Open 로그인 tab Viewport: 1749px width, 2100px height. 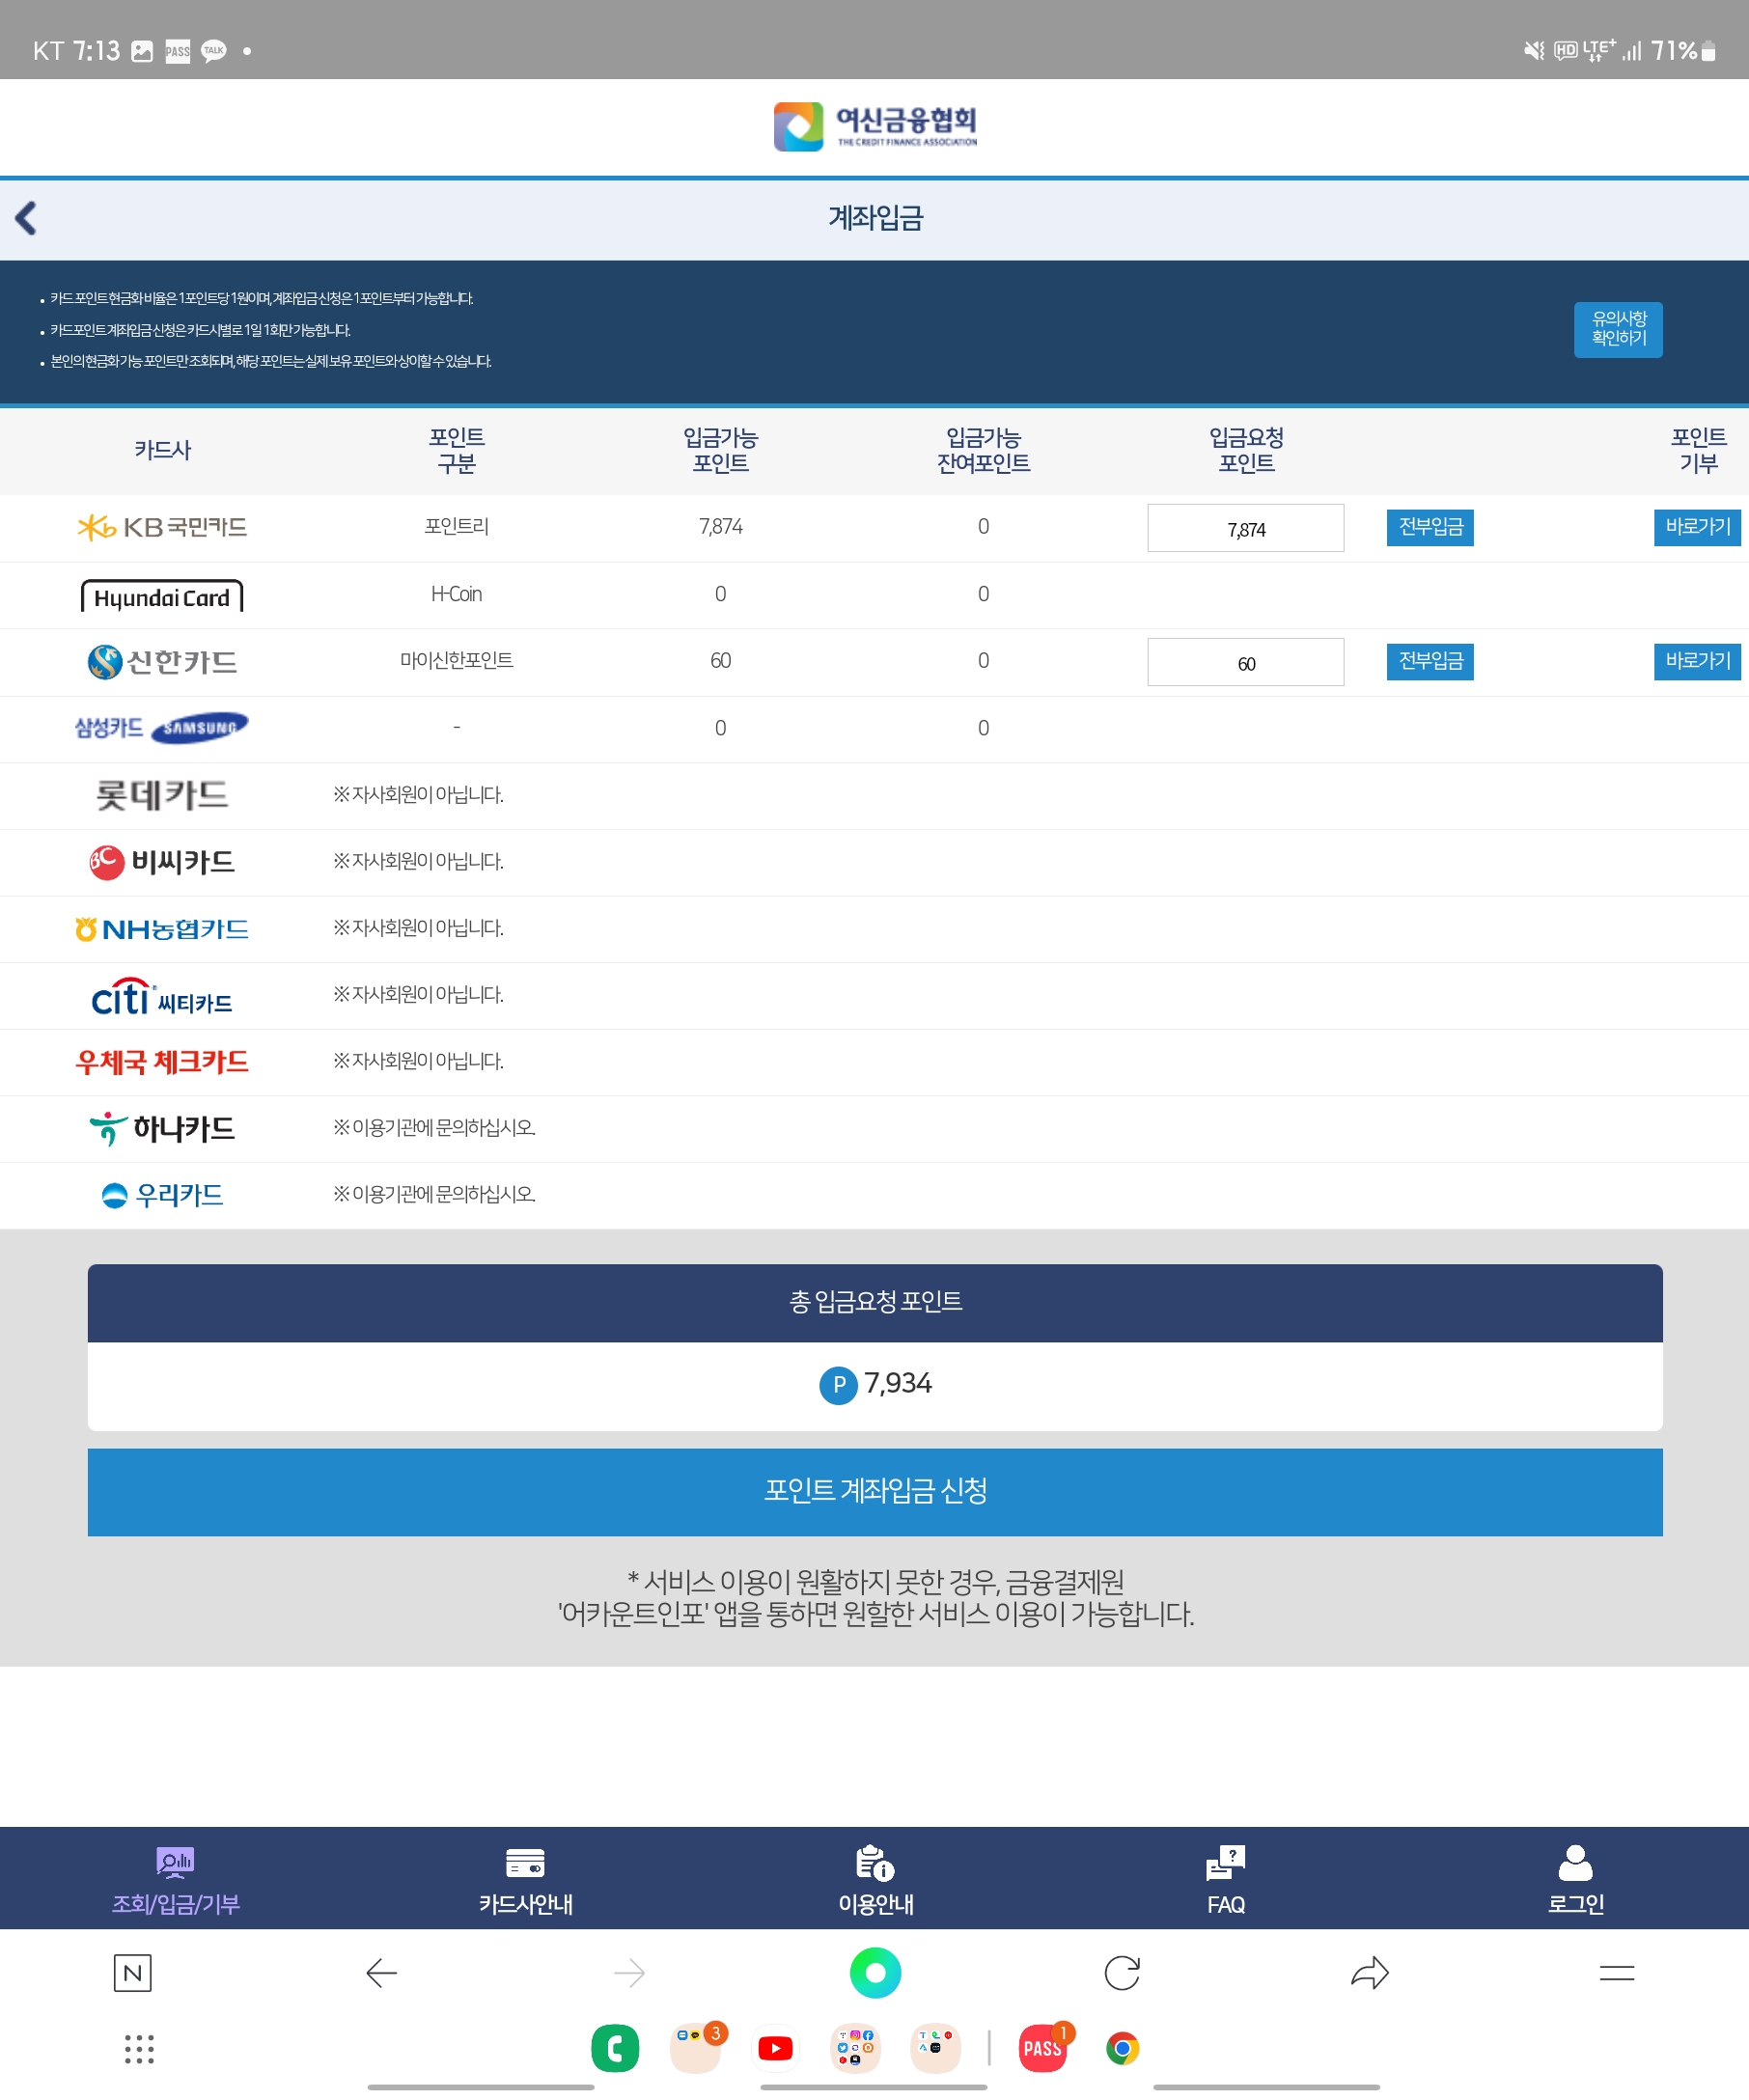click(x=1575, y=1880)
